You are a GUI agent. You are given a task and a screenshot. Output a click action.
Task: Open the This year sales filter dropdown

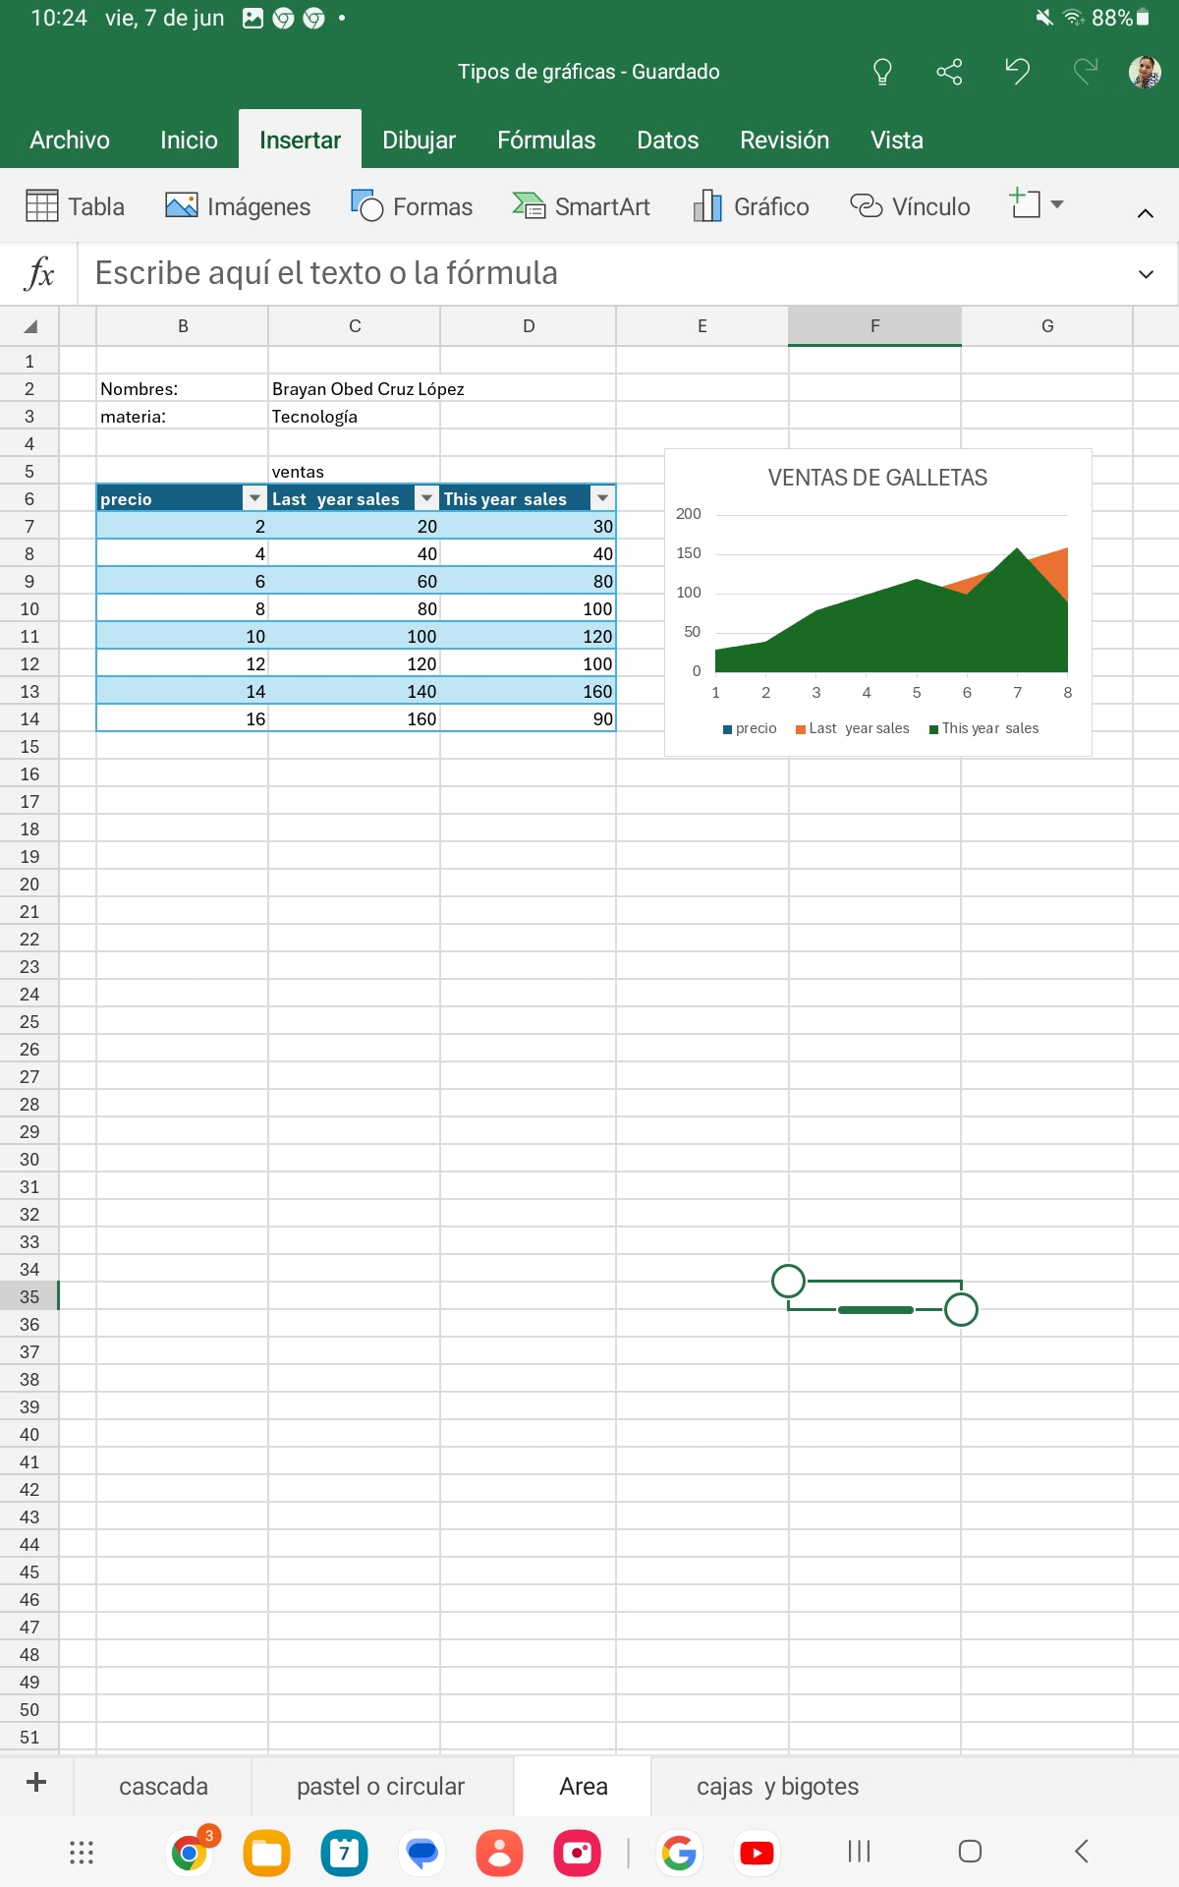pos(602,498)
